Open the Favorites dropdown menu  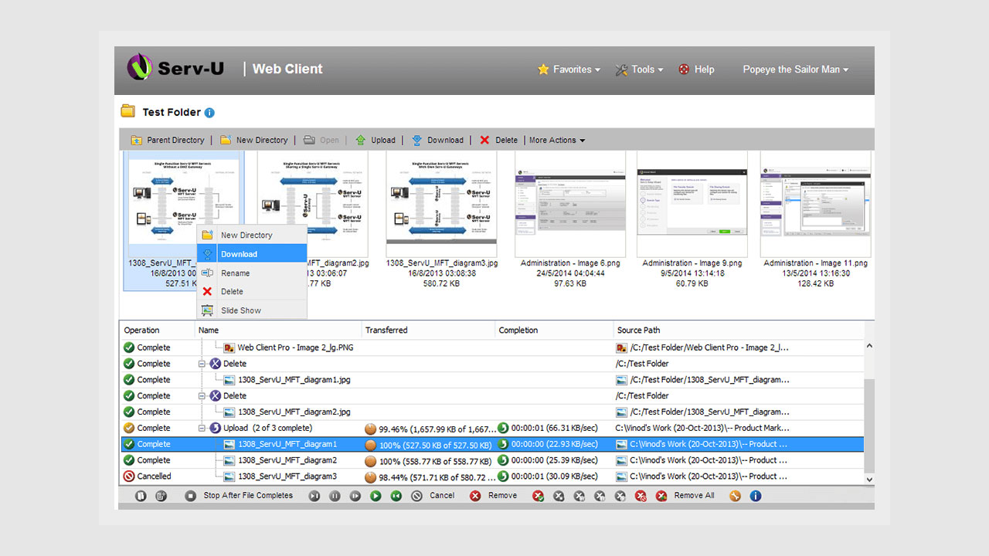[569, 69]
